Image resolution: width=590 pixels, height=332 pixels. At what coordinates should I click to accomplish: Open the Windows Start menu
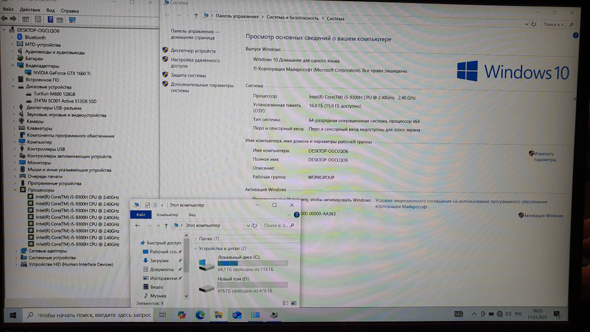[13, 315]
